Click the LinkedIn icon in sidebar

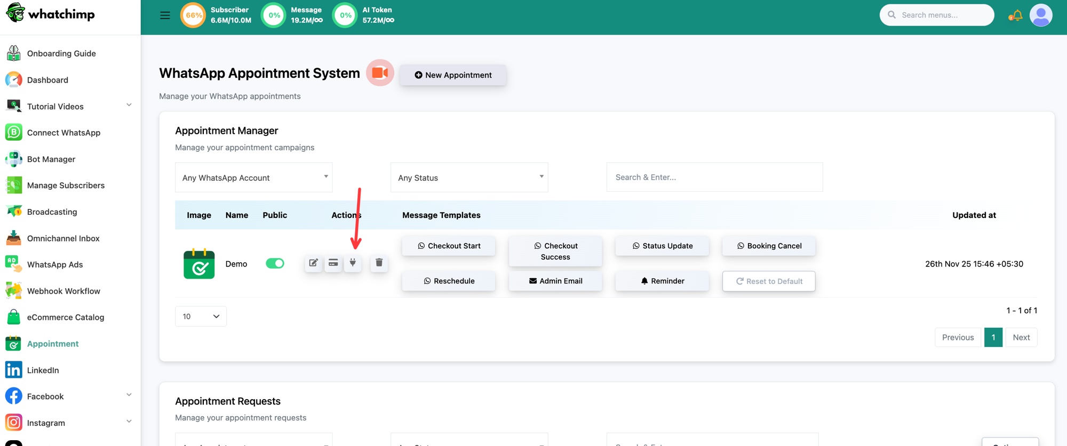tap(13, 370)
